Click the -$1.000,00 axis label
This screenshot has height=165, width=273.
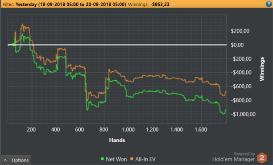243,114
